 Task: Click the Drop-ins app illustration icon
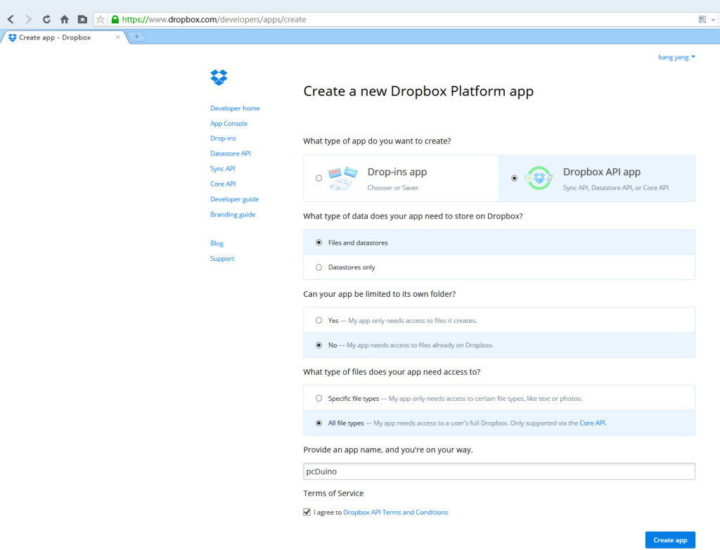click(342, 178)
